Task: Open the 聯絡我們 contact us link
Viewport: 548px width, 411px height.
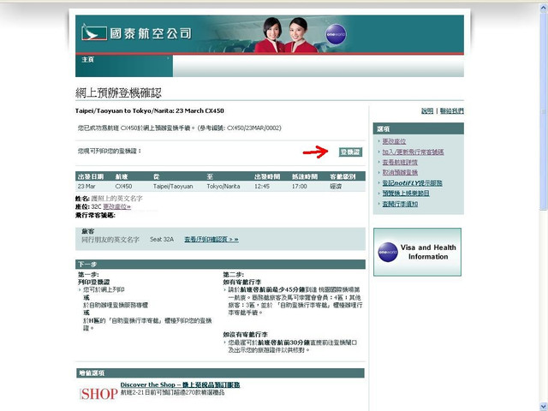Action: click(451, 110)
